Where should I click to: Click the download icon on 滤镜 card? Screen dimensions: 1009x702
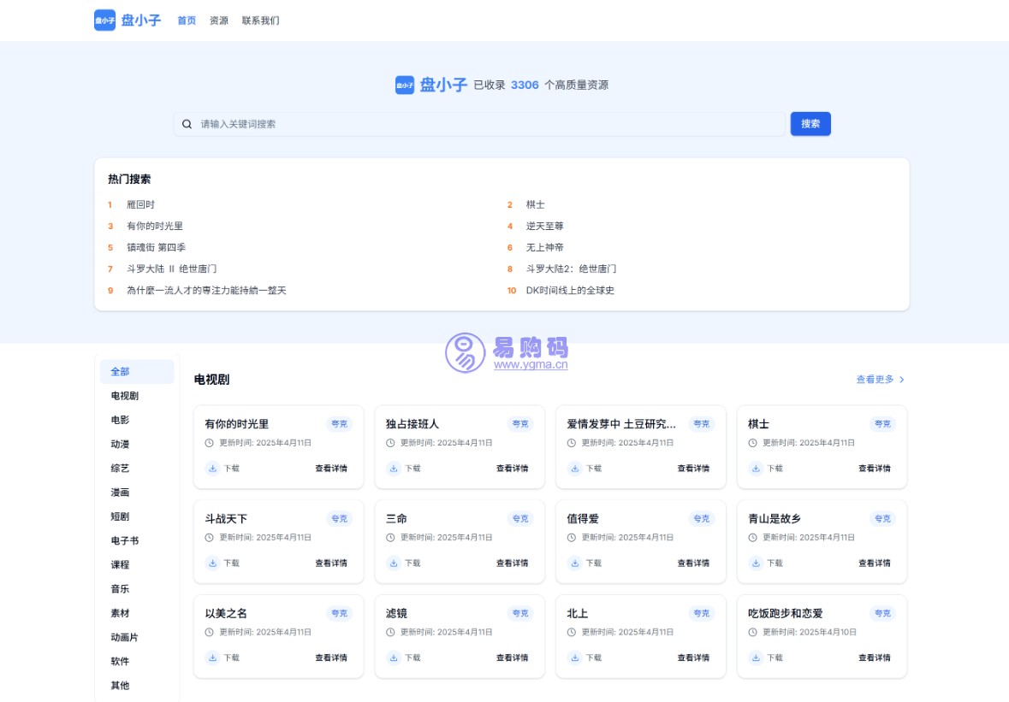[394, 658]
